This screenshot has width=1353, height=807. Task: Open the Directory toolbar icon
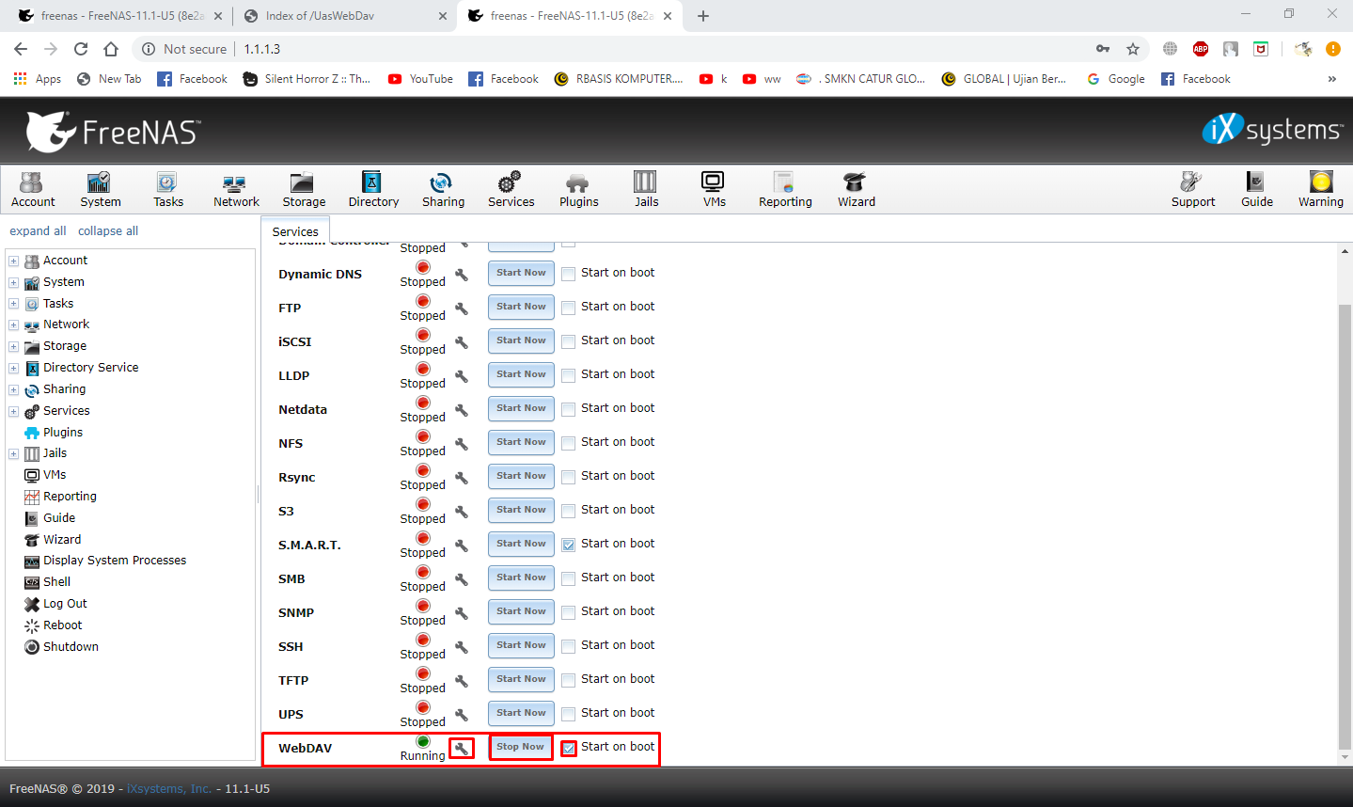click(373, 189)
